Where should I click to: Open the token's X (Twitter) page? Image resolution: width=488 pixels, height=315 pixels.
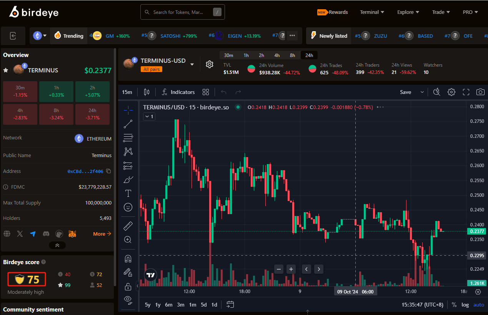[x=20, y=234]
